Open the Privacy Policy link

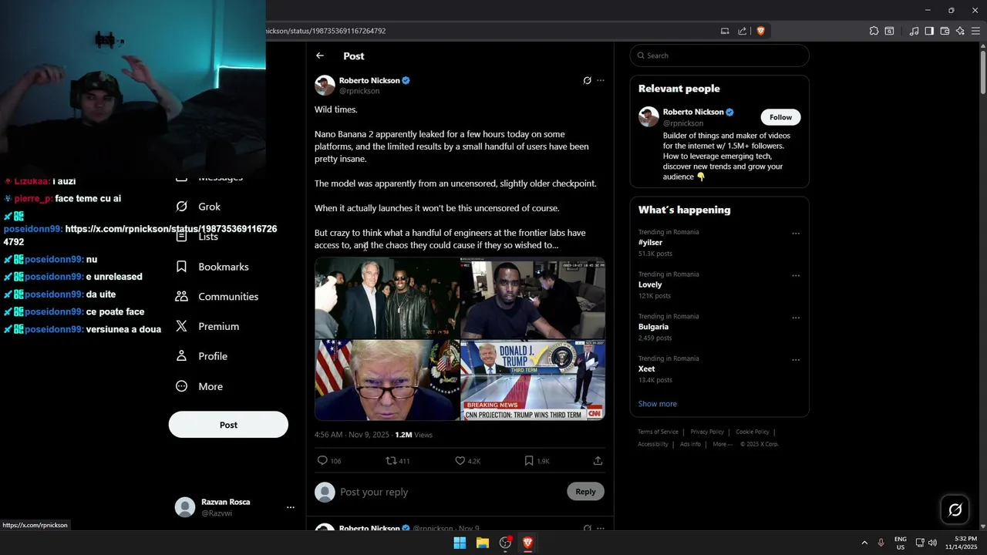[707, 432]
